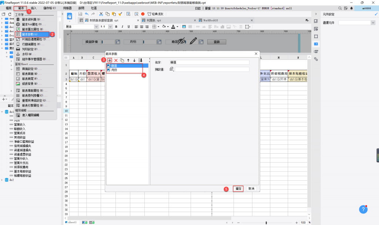The image size is (379, 225).
Task: Add a new template parameter with plus icon
Action: (110, 60)
